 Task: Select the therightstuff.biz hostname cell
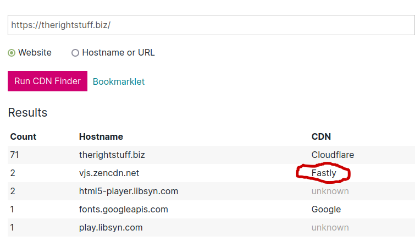pos(112,155)
